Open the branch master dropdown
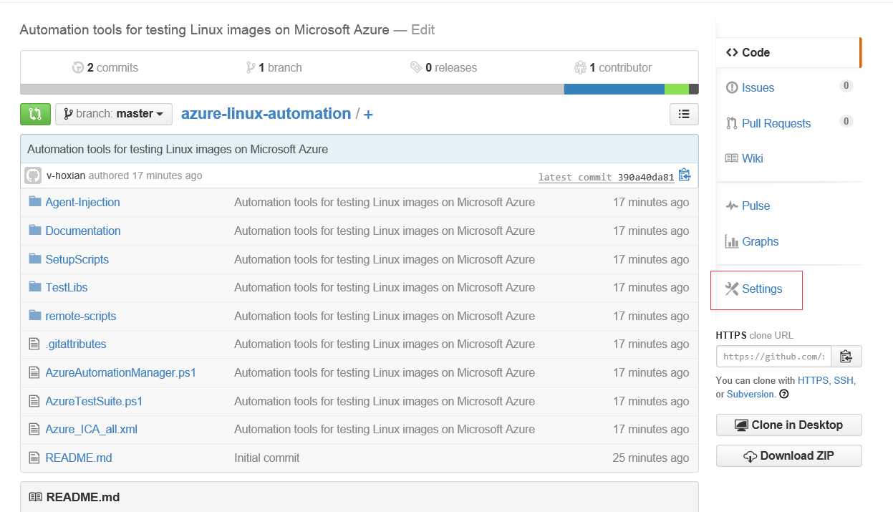The width and height of the screenshot is (893, 512). [x=114, y=114]
